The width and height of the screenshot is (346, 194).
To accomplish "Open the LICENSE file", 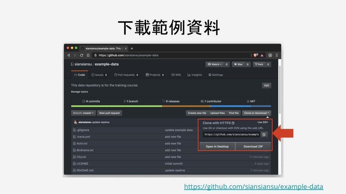I will click(82, 164).
